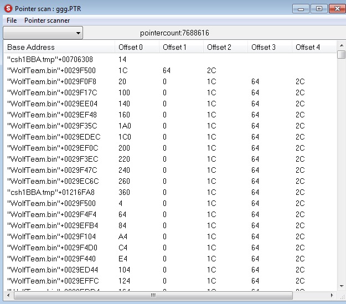Select row "WolfTeam.bin"+0029F4F4
Screen dimensions: 346x304
click(x=170, y=214)
